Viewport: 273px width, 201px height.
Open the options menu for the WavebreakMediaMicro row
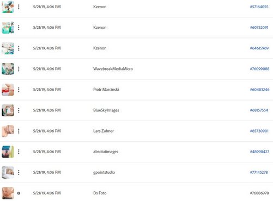click(19, 69)
